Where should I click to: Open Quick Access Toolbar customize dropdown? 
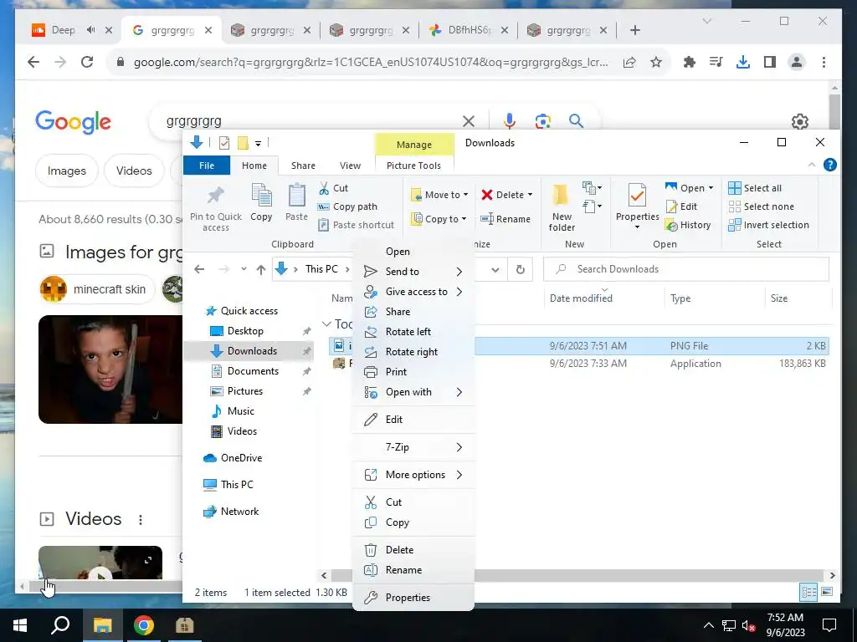point(258,143)
